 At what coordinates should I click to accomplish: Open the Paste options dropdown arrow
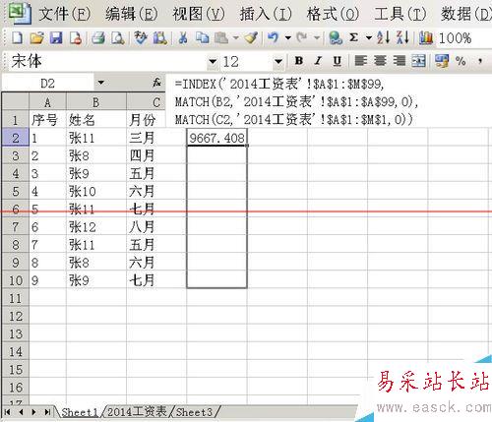235,38
